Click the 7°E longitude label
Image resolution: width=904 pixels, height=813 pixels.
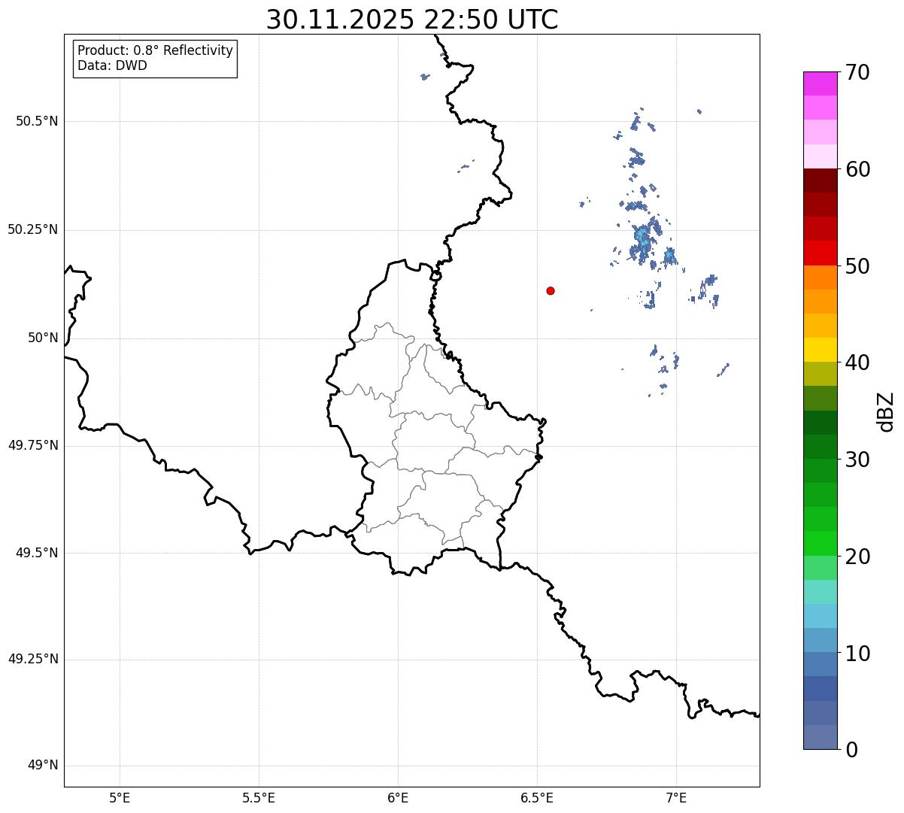676,797
